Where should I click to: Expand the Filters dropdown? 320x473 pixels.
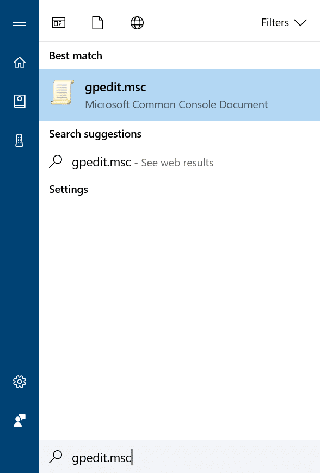tap(284, 23)
